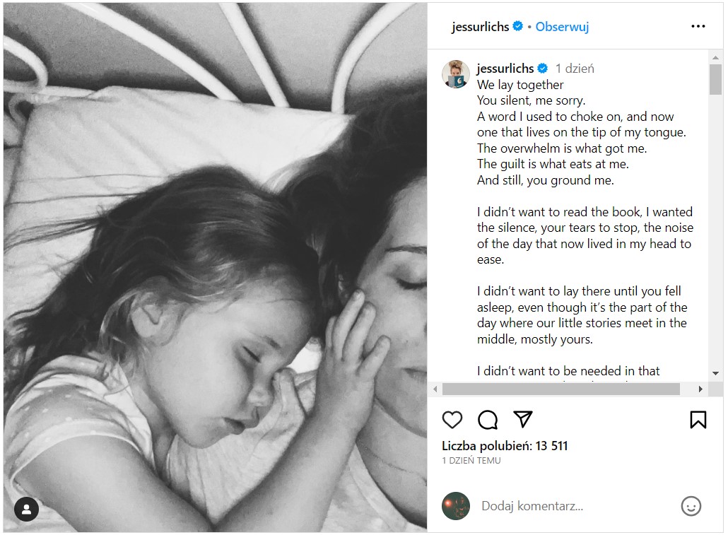Open jessurlichs username in the header

(x=480, y=27)
